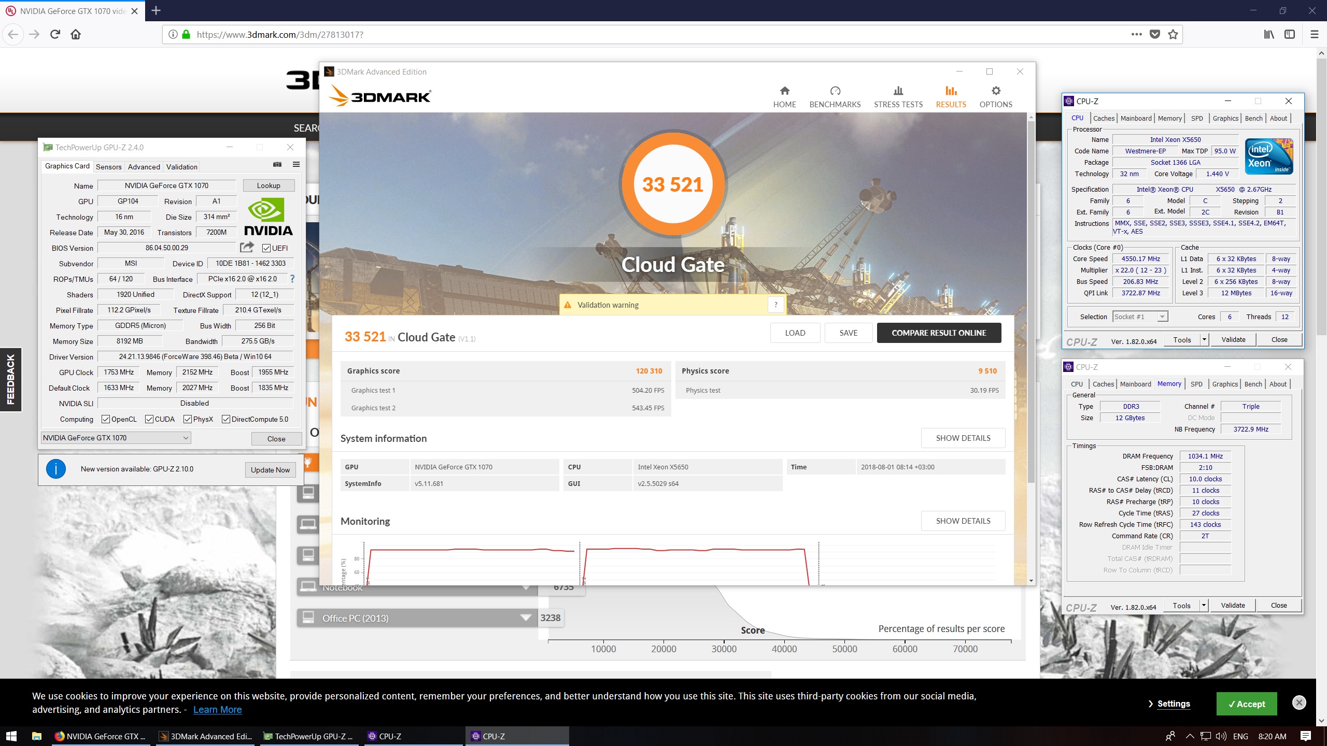Click the Bus Interface question mark
Screen dimensions: 1327x746
pyautogui.click(x=292, y=279)
